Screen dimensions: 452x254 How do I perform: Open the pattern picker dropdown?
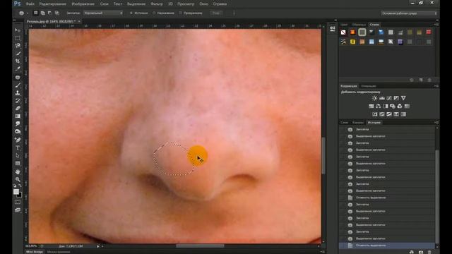234,13
